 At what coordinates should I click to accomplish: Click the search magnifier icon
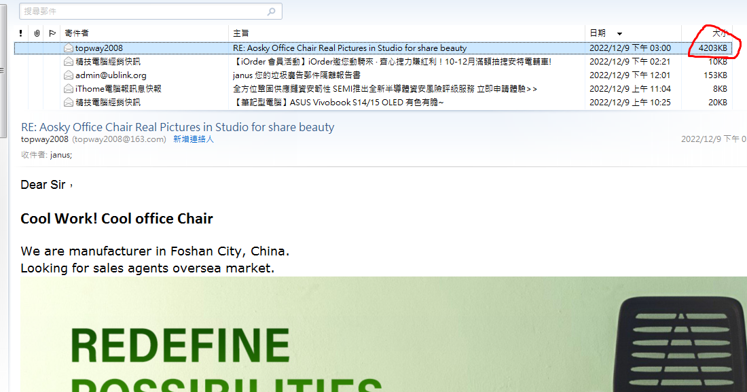(272, 12)
